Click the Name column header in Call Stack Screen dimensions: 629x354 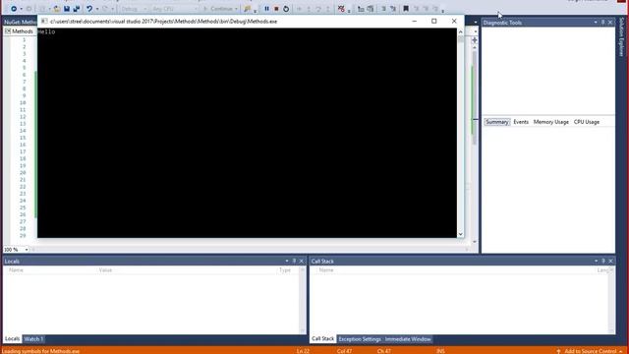click(326, 270)
